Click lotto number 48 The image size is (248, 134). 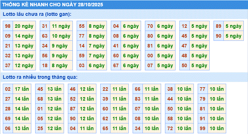pos(184,56)
